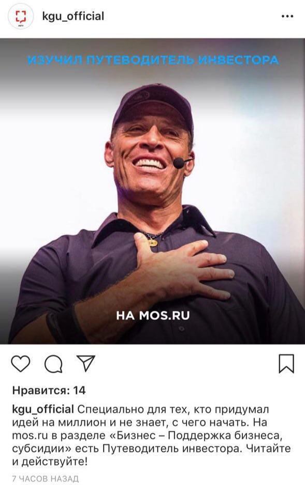Click the blue "ИЗУЧИЛ ПУТЕВОДИТЕЛЬ ИНВЕСТОРА" headline
Screen dimensions: 305x485
click(x=153, y=60)
